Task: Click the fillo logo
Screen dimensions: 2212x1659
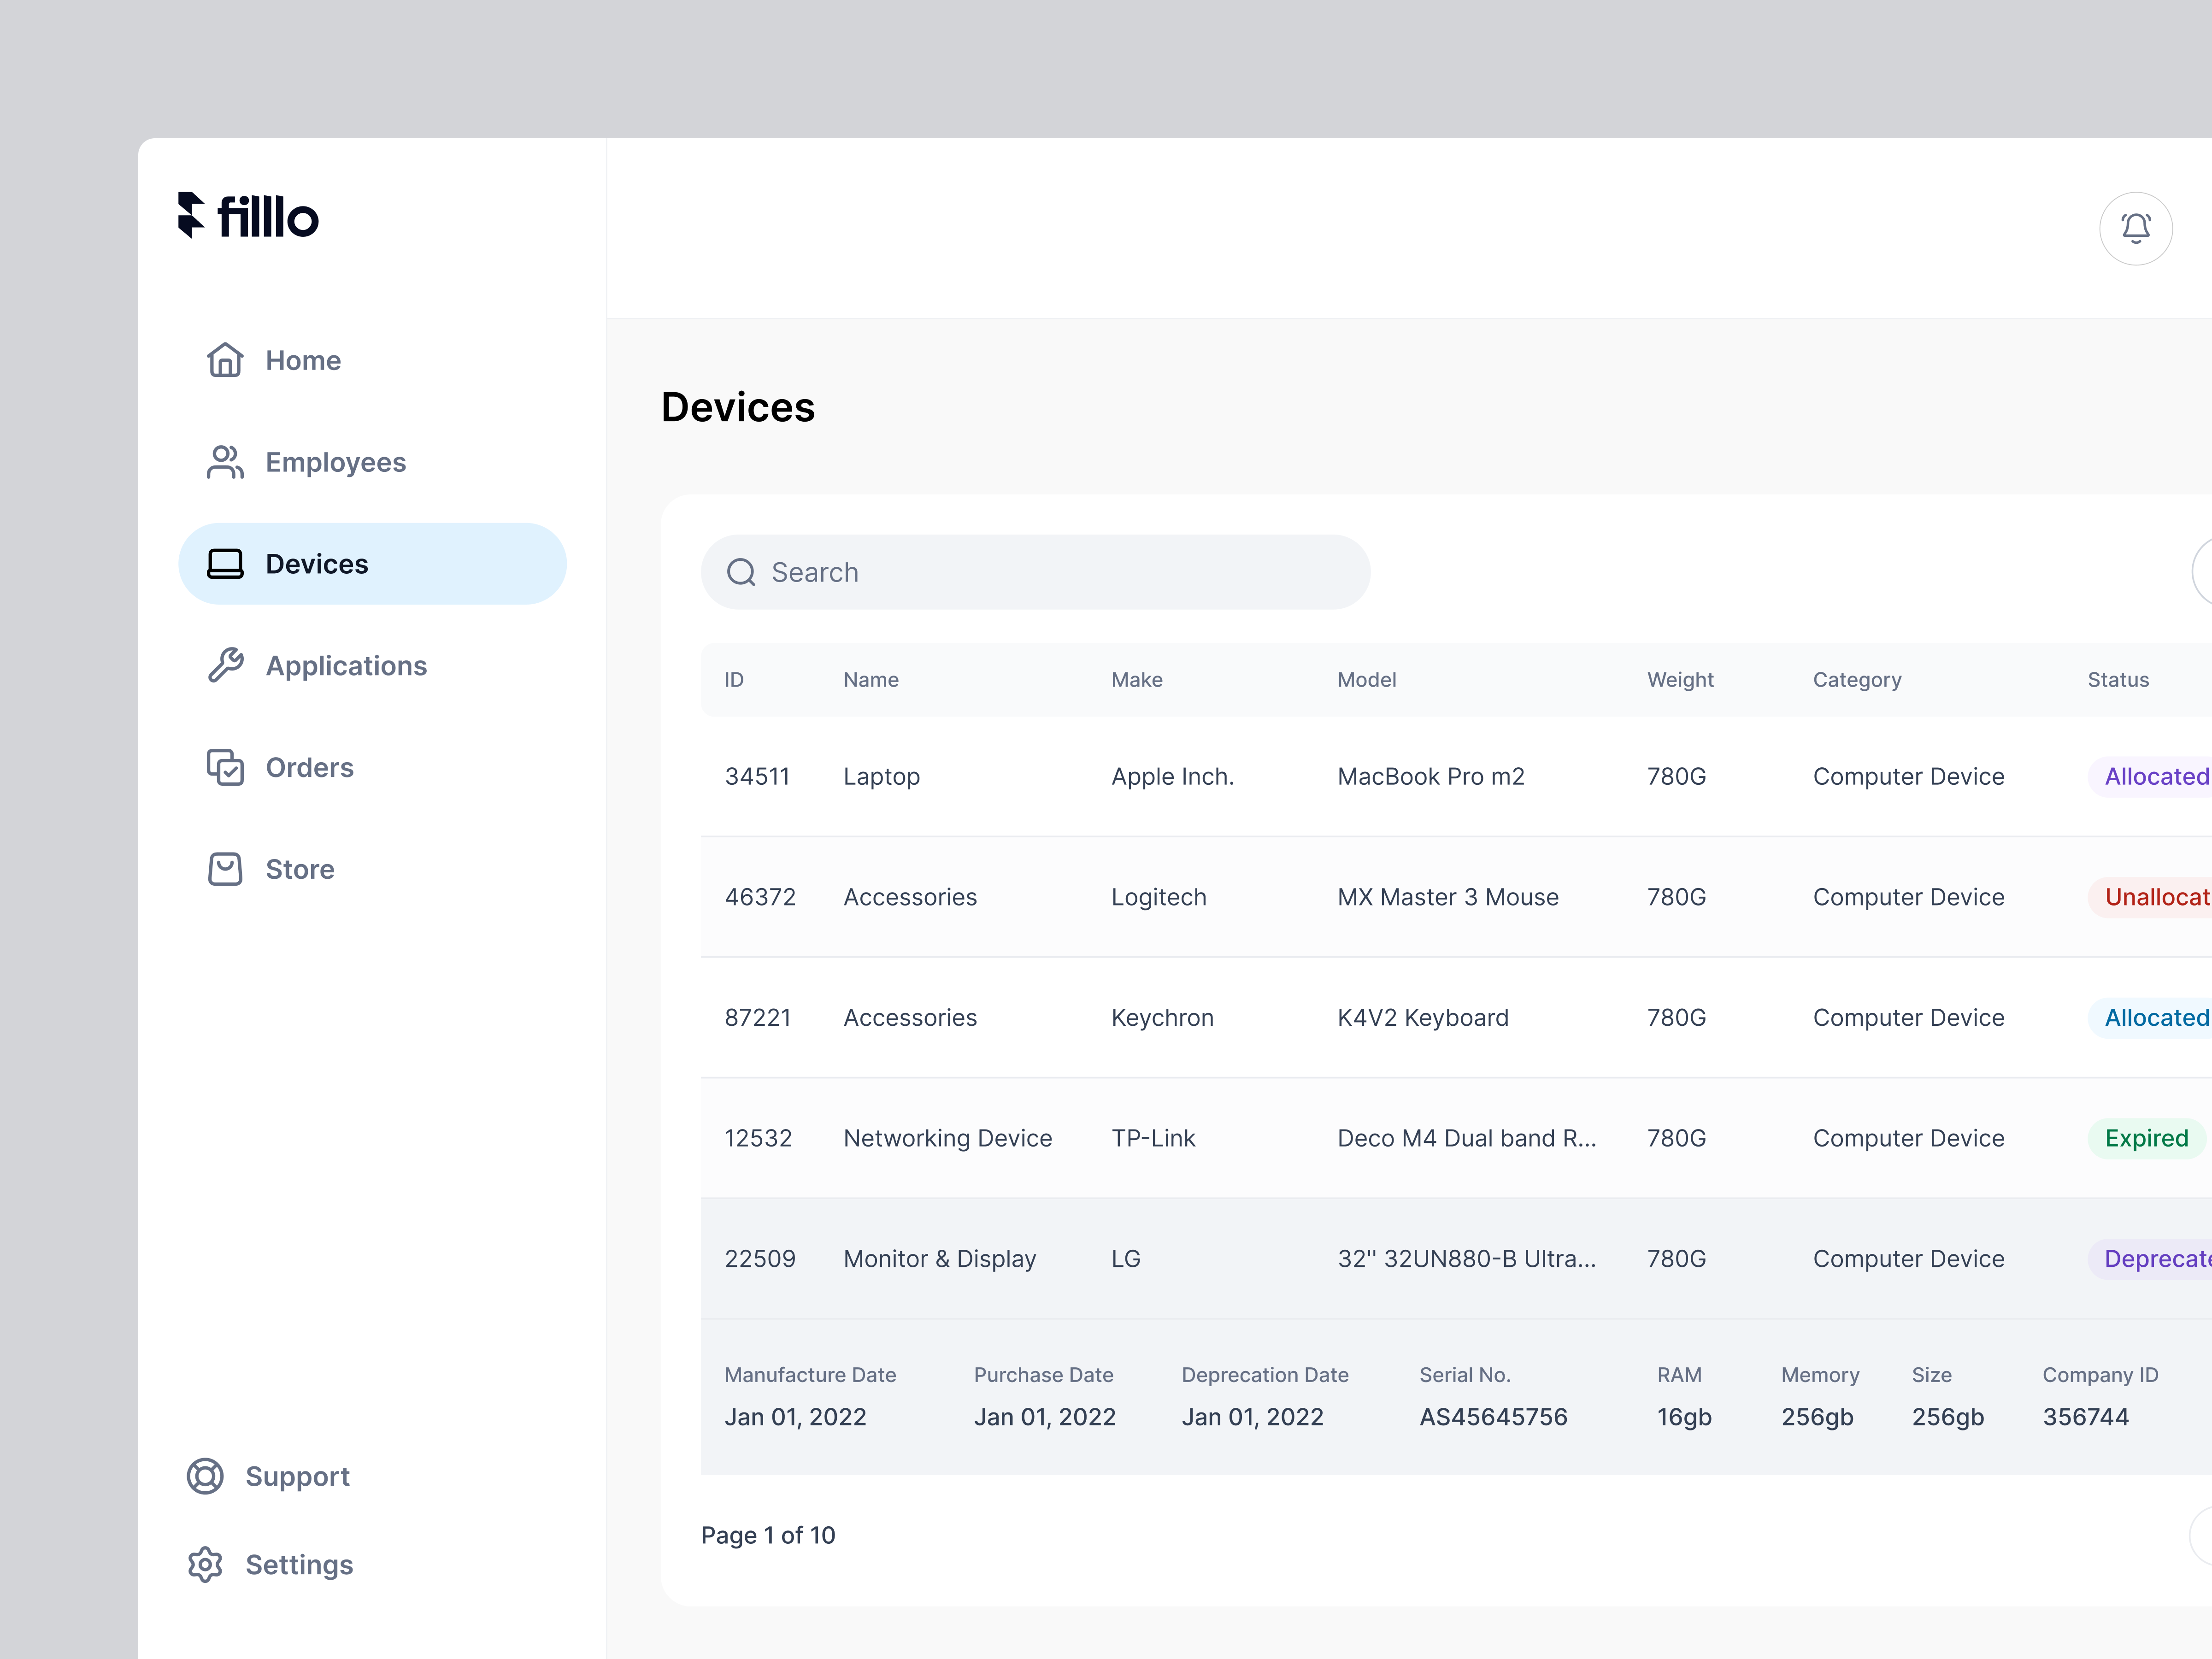Action: [x=248, y=216]
